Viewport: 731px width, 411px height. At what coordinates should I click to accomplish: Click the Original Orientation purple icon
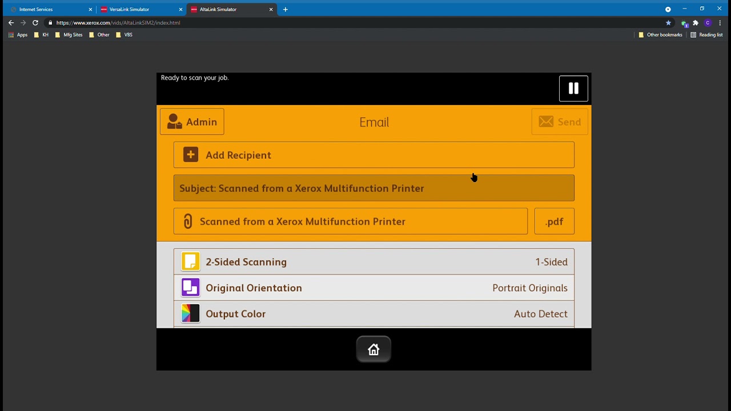[x=191, y=287]
